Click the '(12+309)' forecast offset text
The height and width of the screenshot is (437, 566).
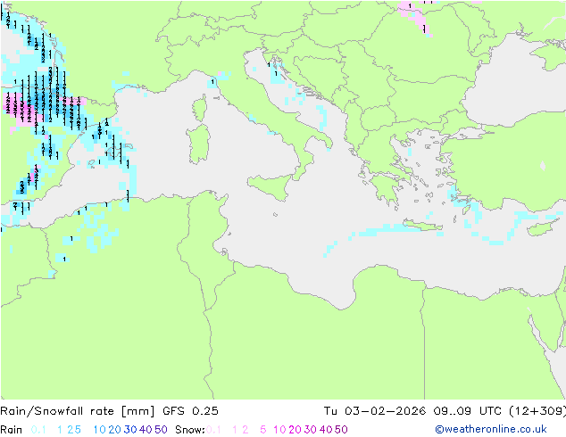(x=537, y=411)
